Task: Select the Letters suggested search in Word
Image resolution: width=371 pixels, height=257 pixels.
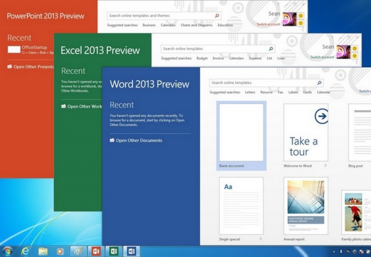Action: point(250,92)
